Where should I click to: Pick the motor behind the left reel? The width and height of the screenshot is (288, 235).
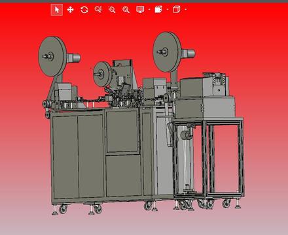[73, 58]
